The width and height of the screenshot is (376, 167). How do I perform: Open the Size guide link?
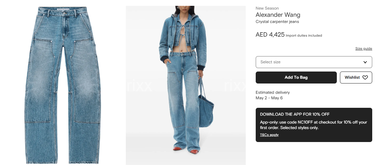click(364, 49)
